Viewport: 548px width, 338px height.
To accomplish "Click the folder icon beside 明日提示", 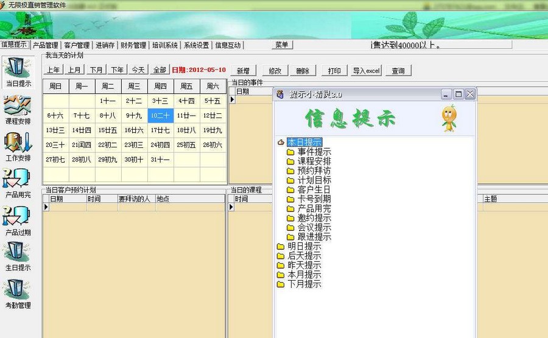I will (281, 247).
